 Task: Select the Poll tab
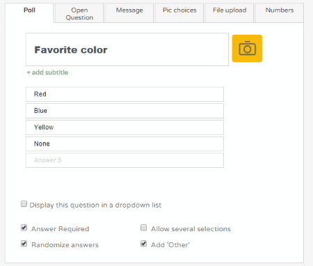click(29, 13)
